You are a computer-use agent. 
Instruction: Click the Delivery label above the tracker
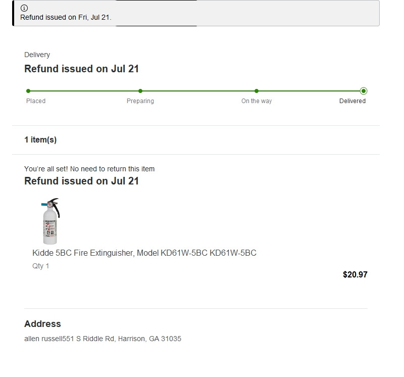pos(37,55)
